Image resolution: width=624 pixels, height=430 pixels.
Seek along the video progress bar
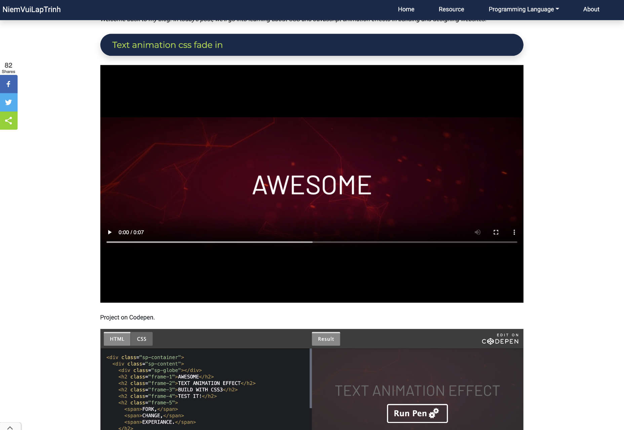[x=312, y=242]
